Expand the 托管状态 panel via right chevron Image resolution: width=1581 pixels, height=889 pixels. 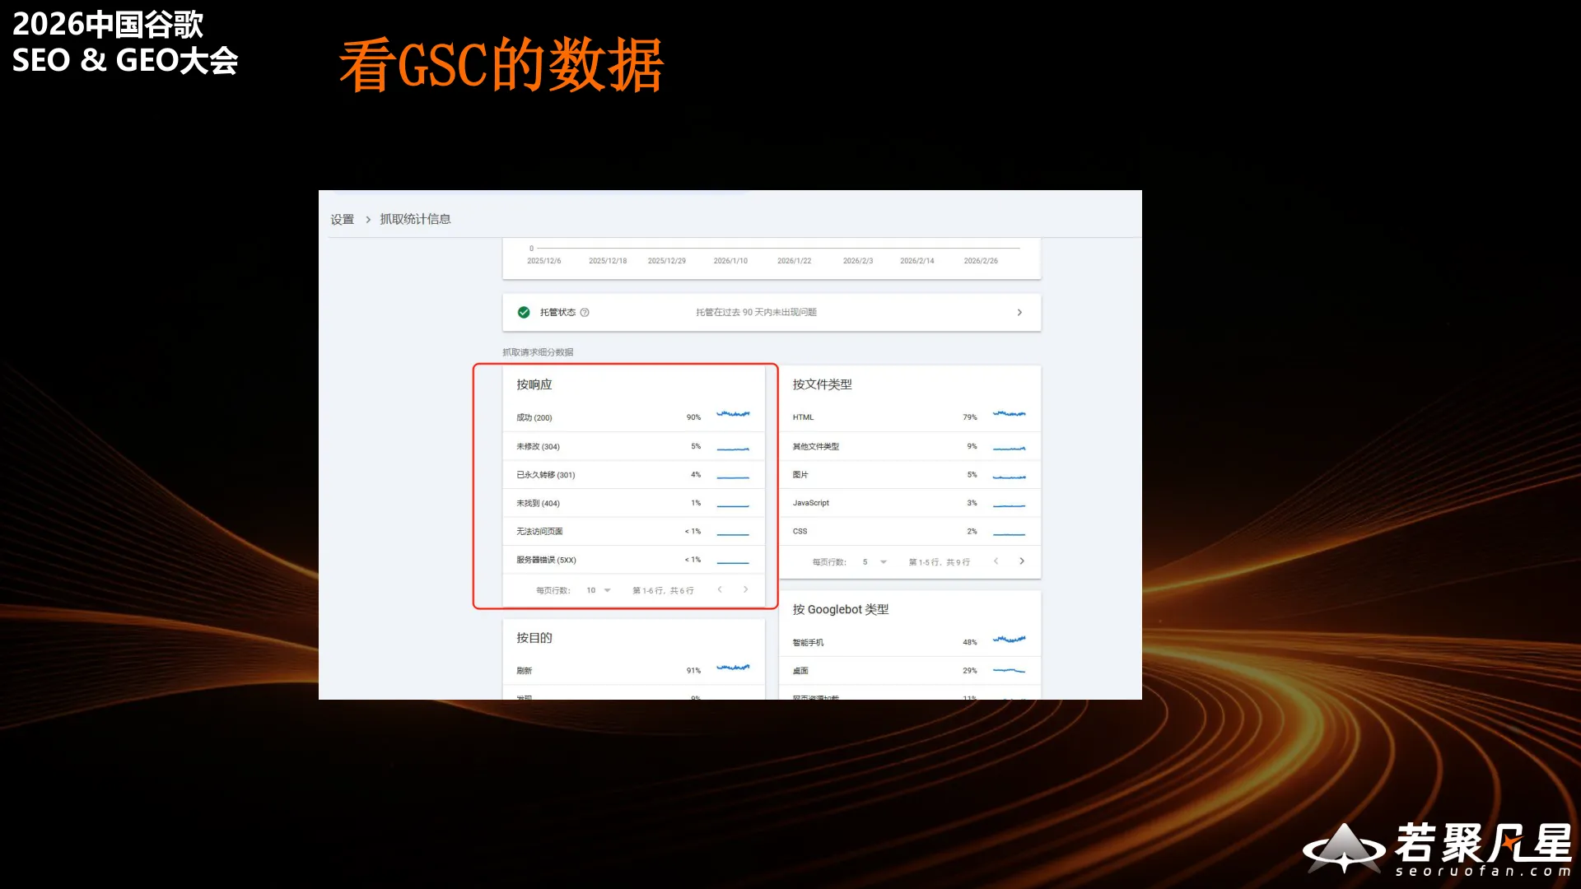click(1019, 312)
